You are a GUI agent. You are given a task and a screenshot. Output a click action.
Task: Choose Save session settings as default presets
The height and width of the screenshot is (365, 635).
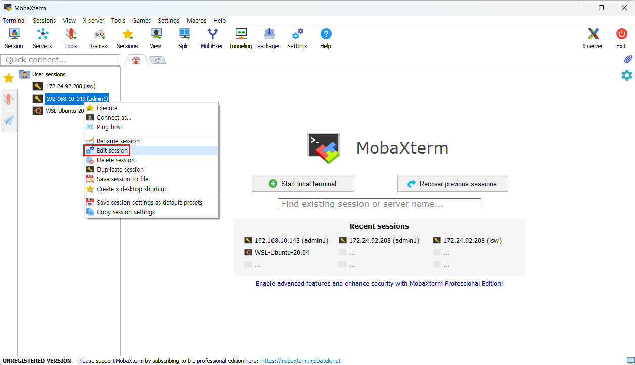[151, 203]
